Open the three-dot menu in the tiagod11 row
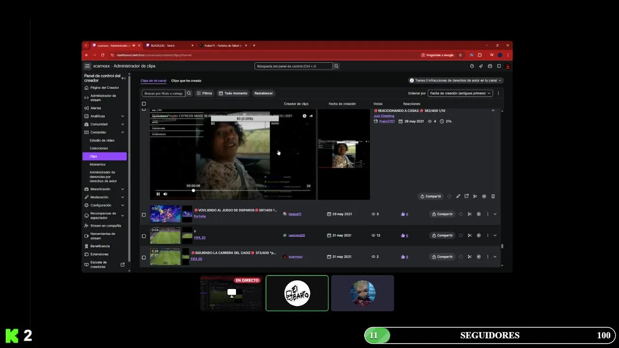The image size is (619, 348). click(x=487, y=214)
